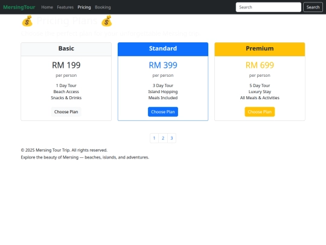
Task: Click the "All Meals & Activities" text
Action: pyautogui.click(x=260, y=98)
